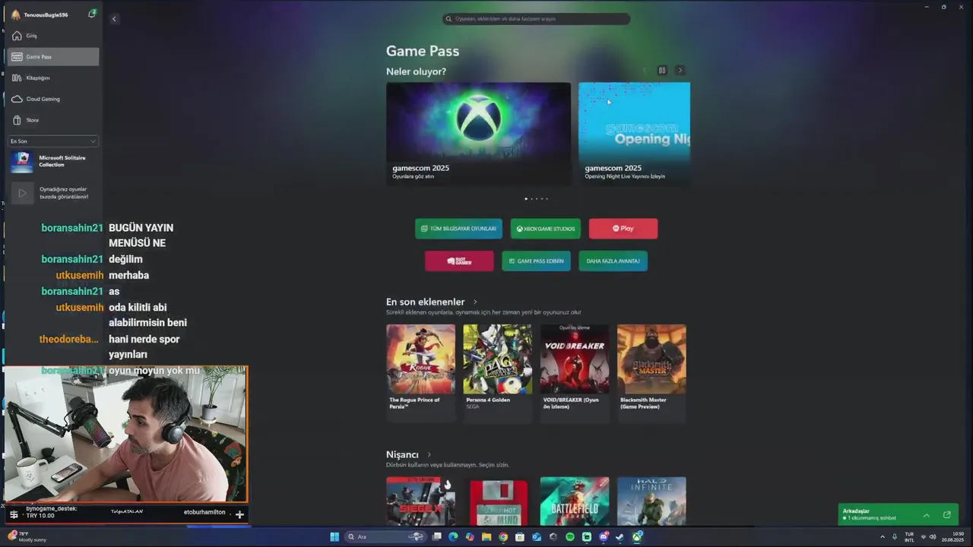Open Nişancı heading link
973x547 pixels.
(402, 455)
